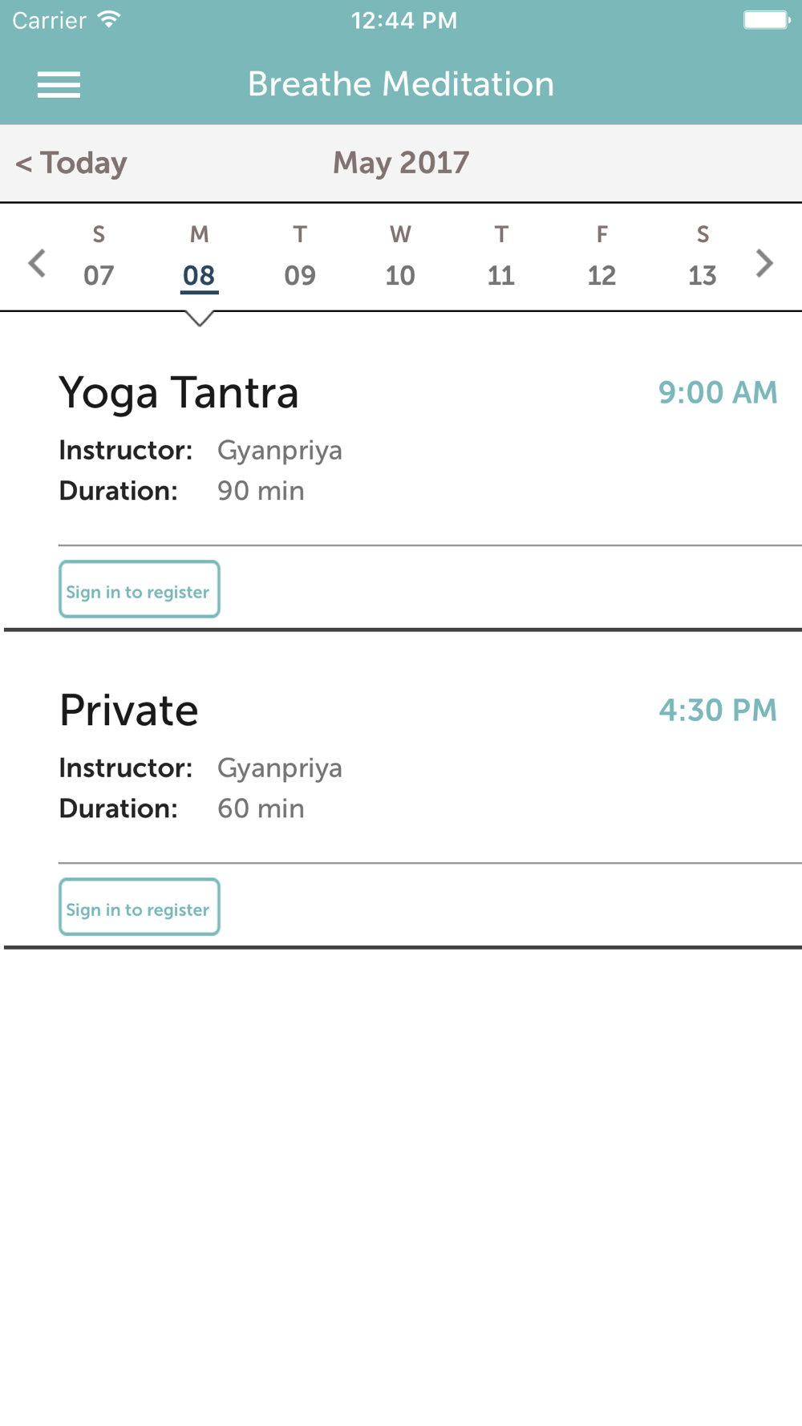Open the Yoga Tantra class title
802x1426 pixels.
[x=179, y=394]
